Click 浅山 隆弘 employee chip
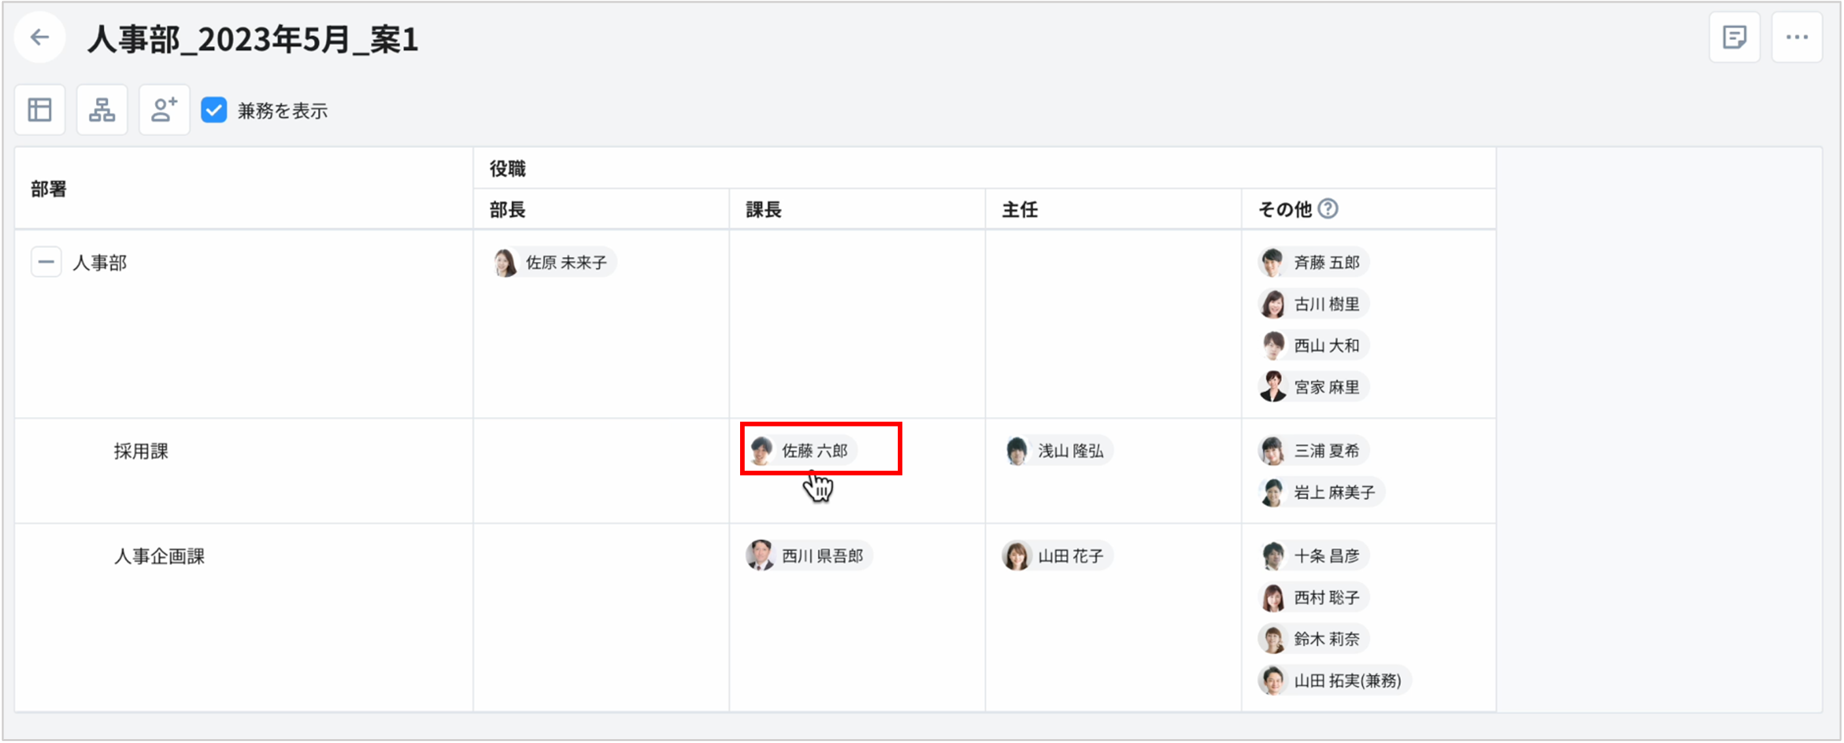1844x743 pixels. (1058, 450)
